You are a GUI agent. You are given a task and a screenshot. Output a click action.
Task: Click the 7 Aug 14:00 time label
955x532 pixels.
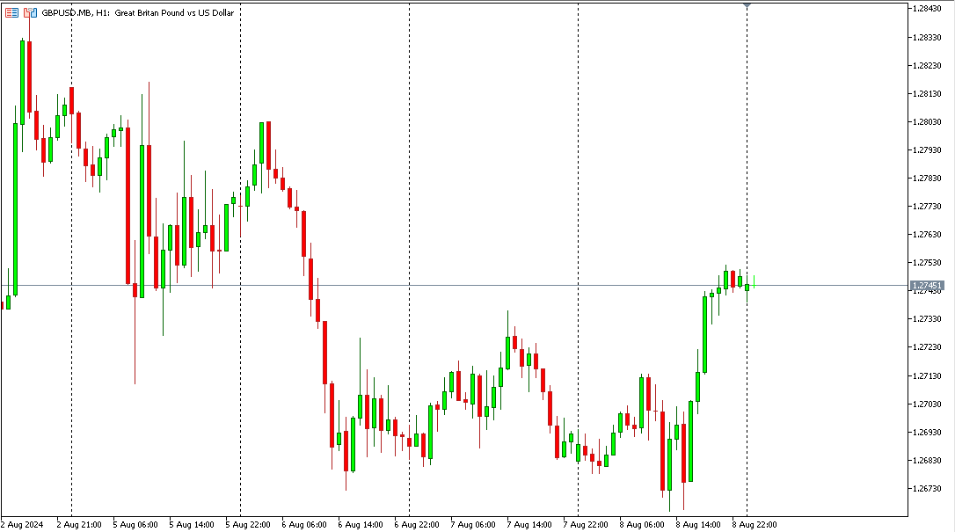point(529,525)
